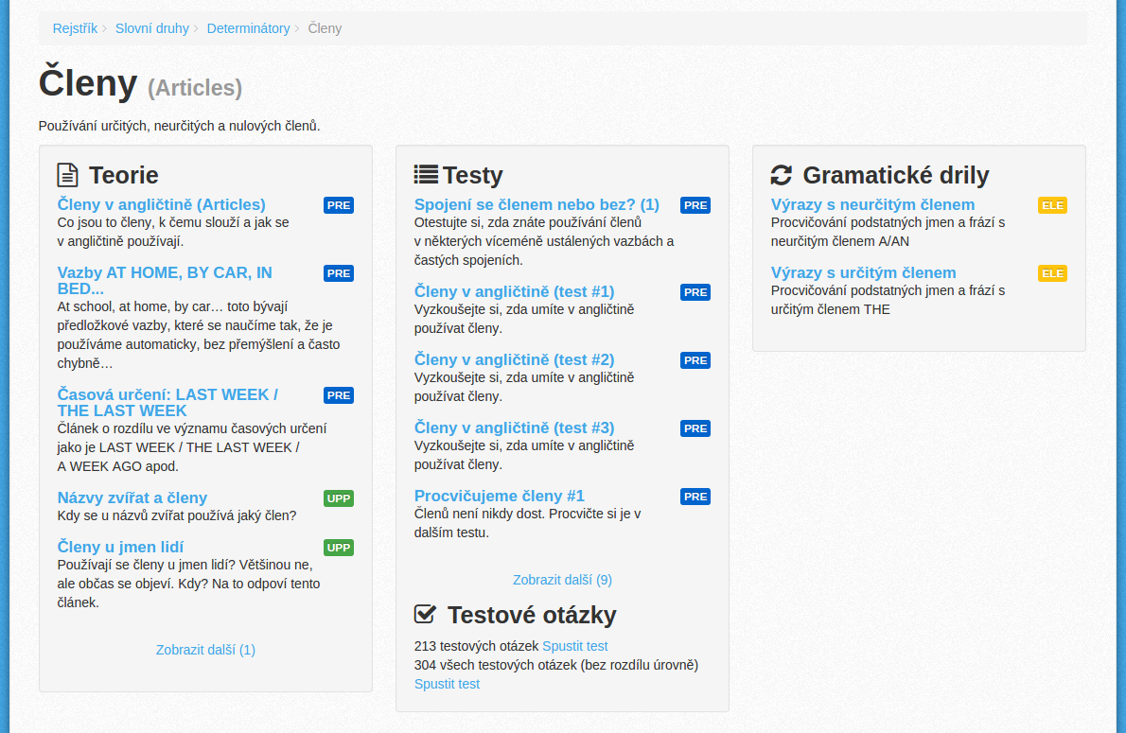Start the test Členy v angličtině (test #2)

pyautogui.click(x=514, y=359)
